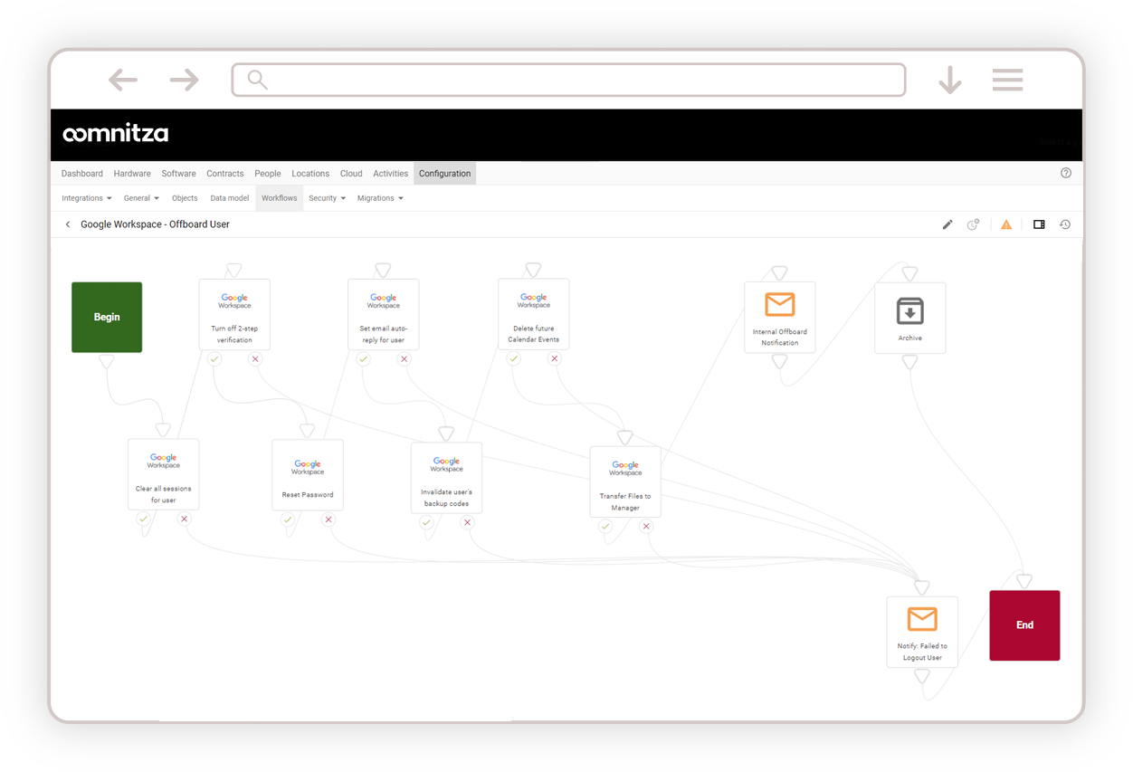This screenshot has width=1133, height=772.
Task: Click failure X under Set email auto-reply
Action: click(x=405, y=359)
